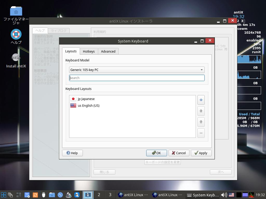The image size is (266, 199).
Task: Click the volume speaker tray icon
Action: [x=224, y=195]
